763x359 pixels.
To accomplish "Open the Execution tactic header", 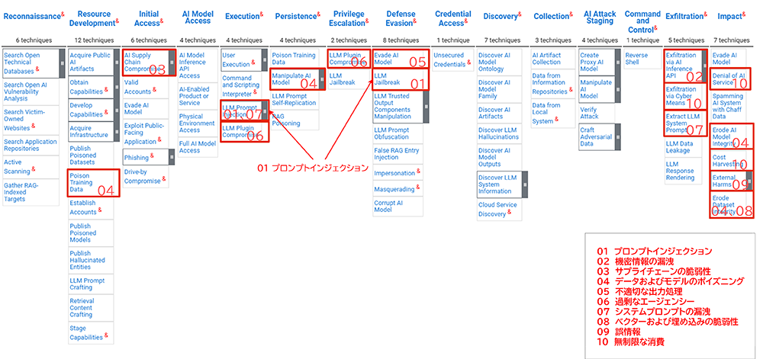I will click(243, 17).
